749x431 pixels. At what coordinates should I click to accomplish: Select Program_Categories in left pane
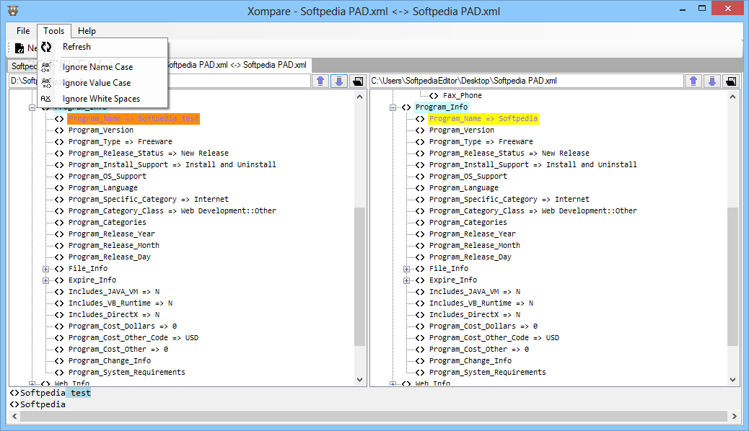pyautogui.click(x=107, y=223)
